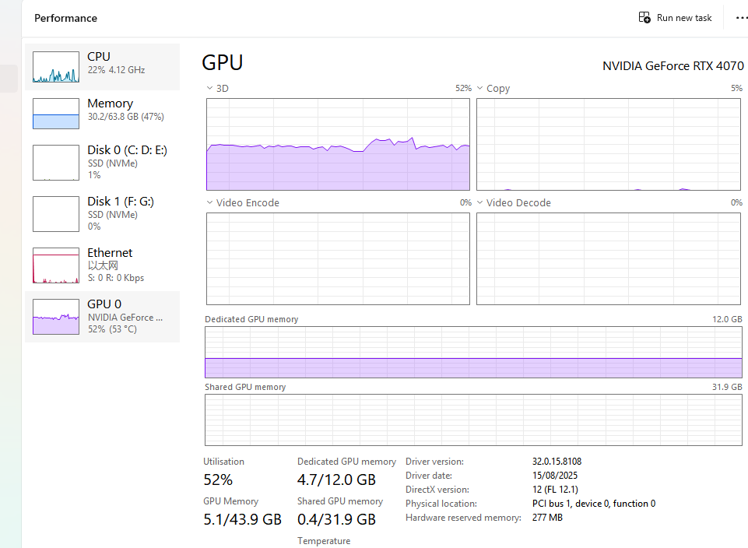Select the Memory usage graph thumbnail

(x=56, y=114)
